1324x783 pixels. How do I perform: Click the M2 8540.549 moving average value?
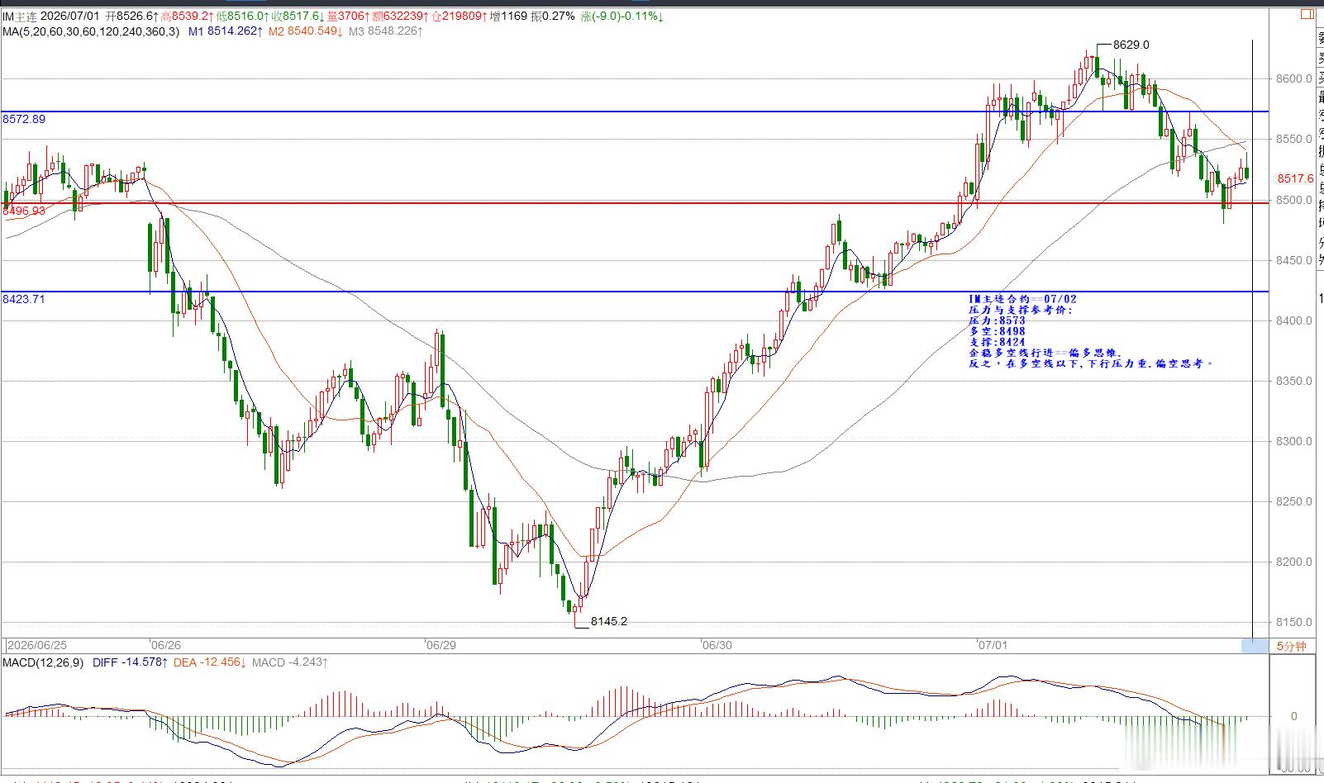[x=306, y=31]
